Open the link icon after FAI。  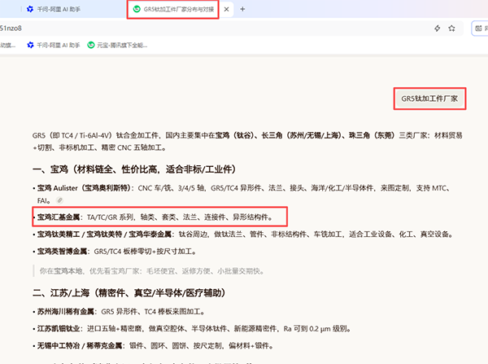tap(59, 200)
